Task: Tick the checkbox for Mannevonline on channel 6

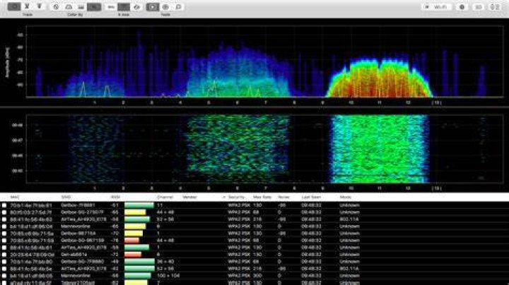Action: [x=4, y=226]
